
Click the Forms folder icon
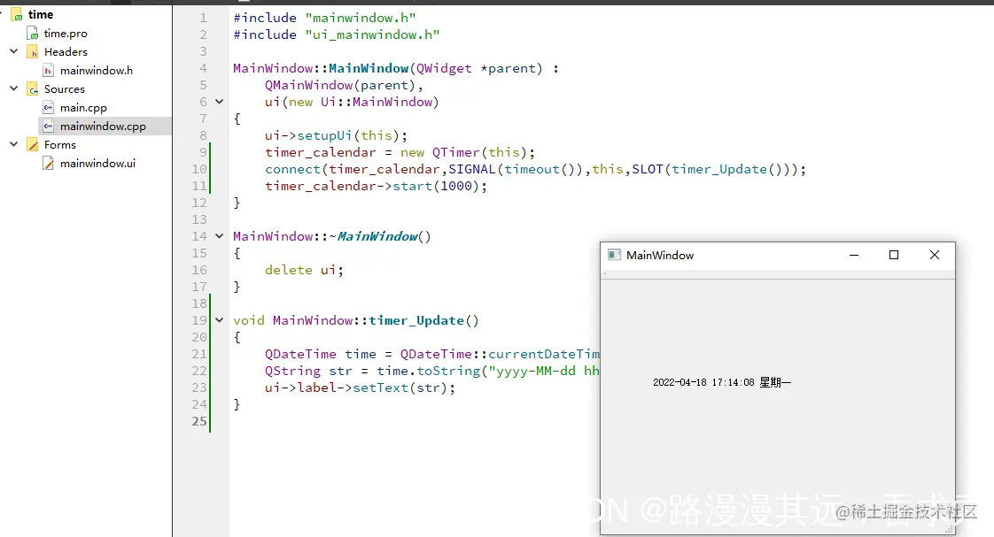pos(32,145)
